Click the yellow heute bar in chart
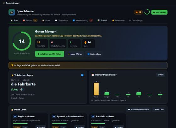This screenshot has height=128, width=176. [x=96, y=89]
